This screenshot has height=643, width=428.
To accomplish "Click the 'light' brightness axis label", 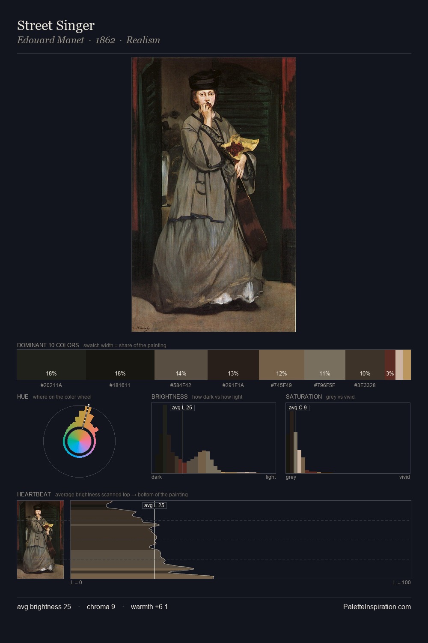I will point(270,477).
